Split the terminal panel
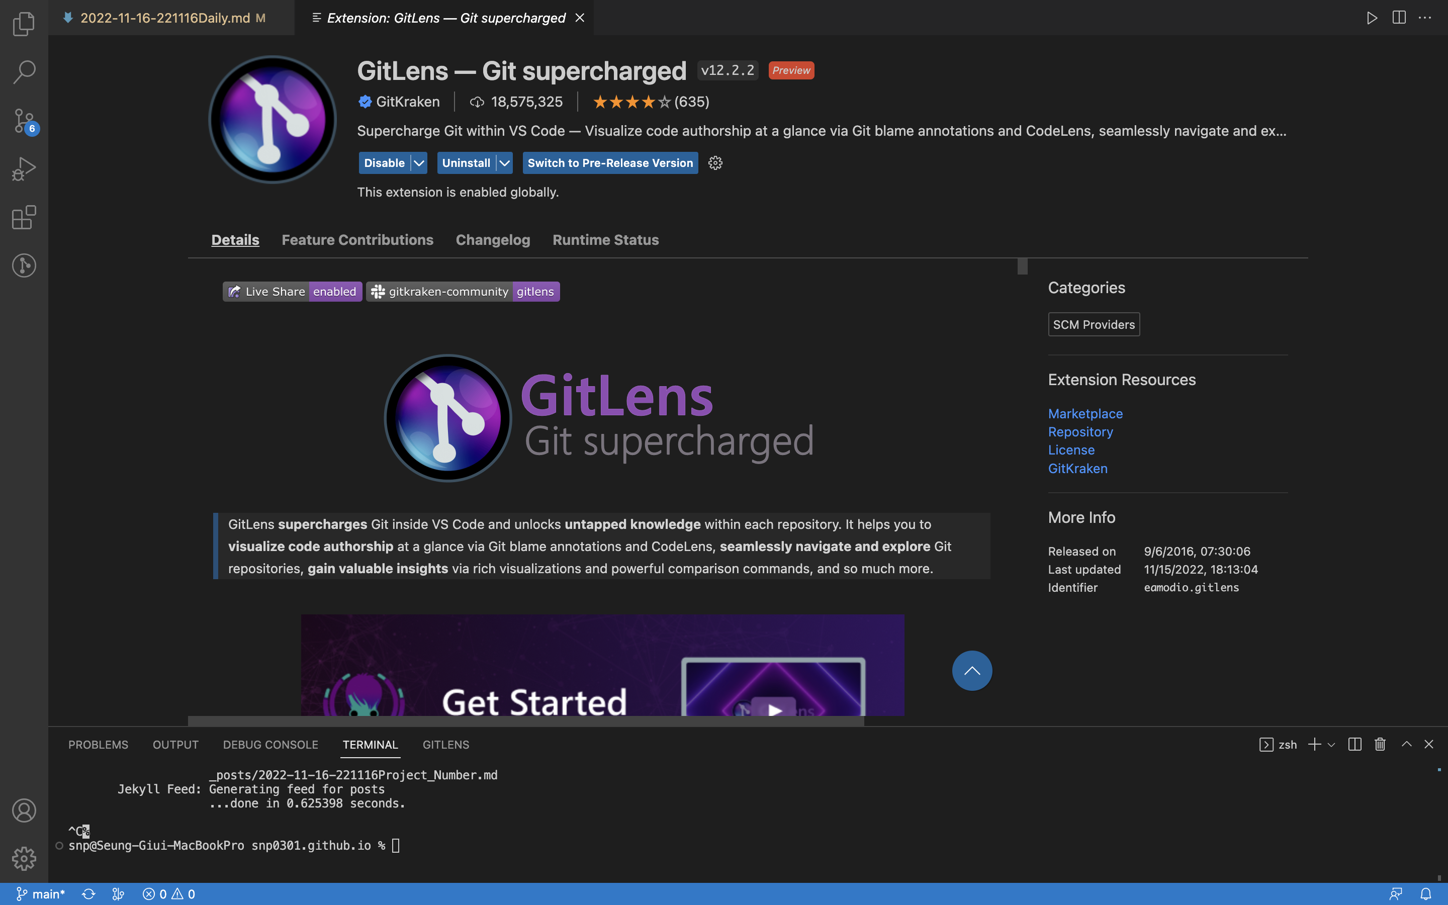 (x=1354, y=744)
